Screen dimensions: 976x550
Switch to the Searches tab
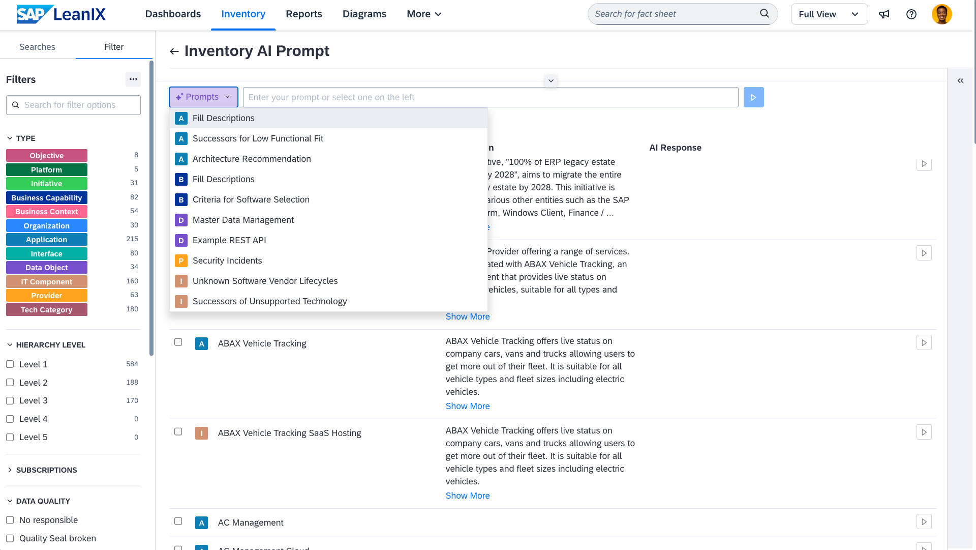coord(38,47)
